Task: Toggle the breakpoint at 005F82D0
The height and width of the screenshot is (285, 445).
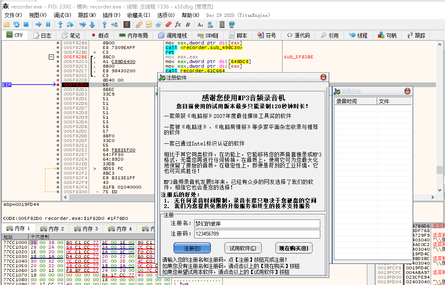Action: 58,85
